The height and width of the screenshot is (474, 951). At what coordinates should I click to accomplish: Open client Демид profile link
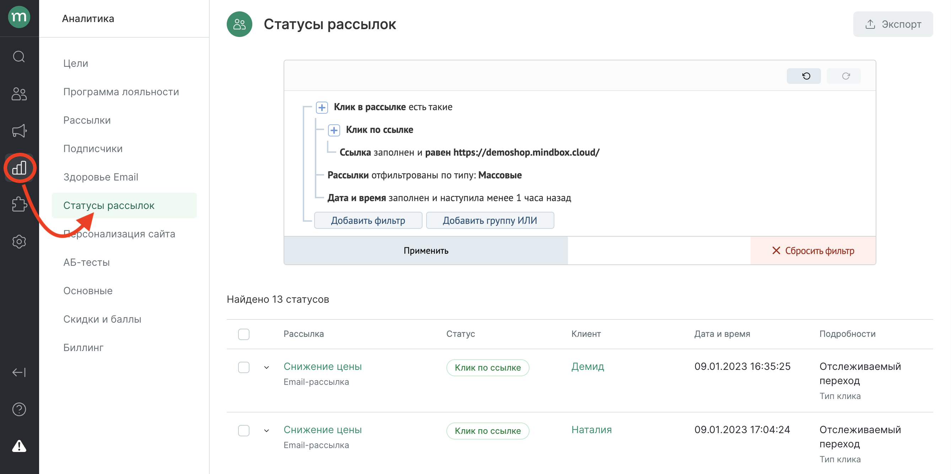tap(587, 366)
